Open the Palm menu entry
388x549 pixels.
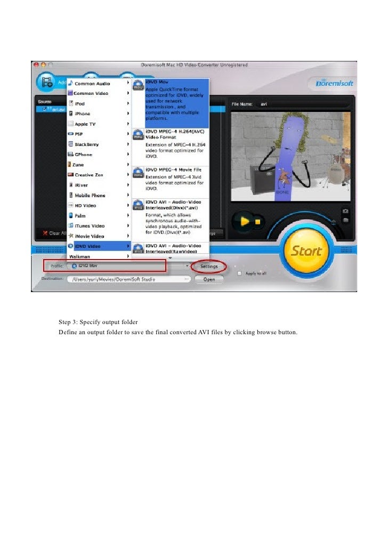pos(99,216)
